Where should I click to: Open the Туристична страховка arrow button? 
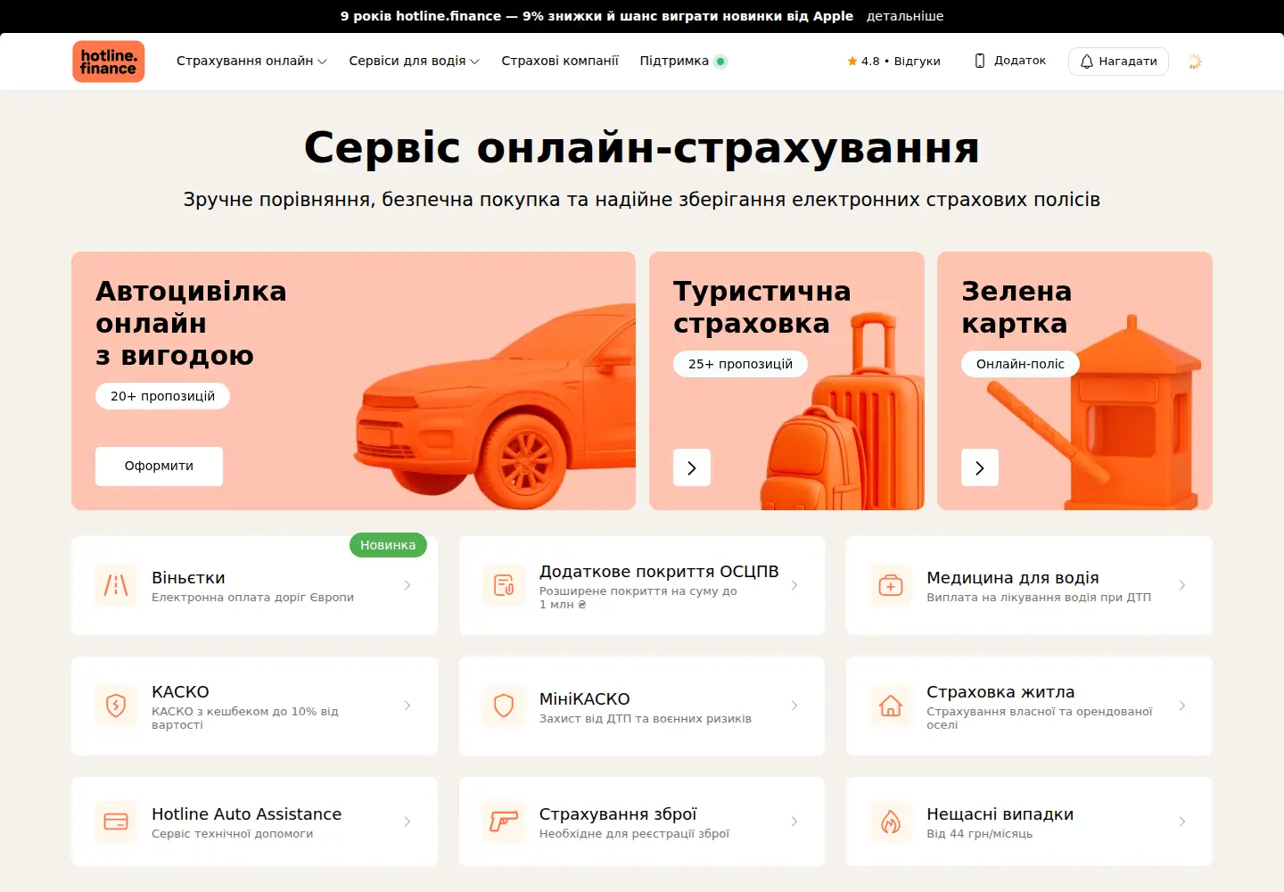[x=692, y=467]
